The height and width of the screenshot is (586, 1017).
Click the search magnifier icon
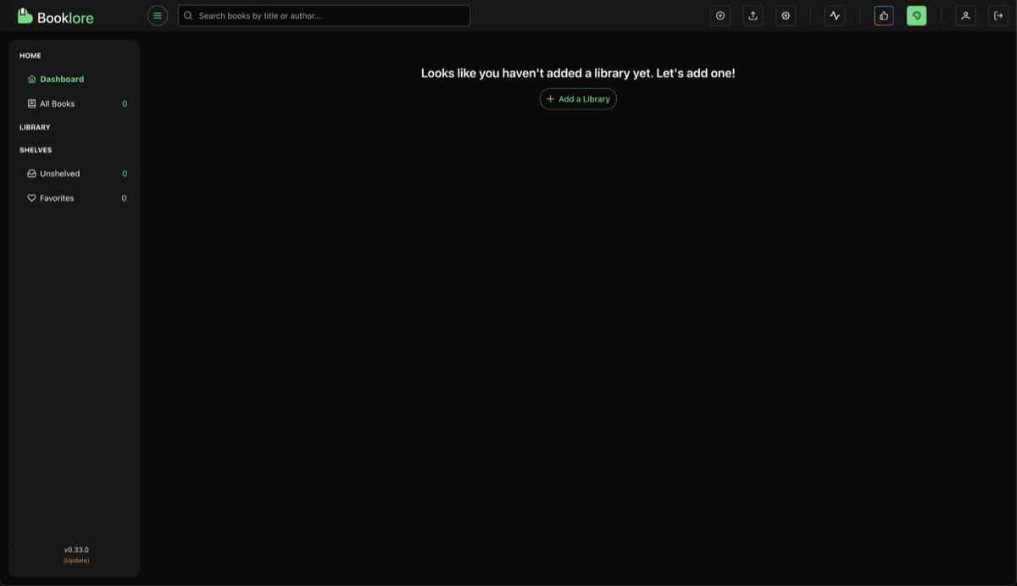[187, 14]
